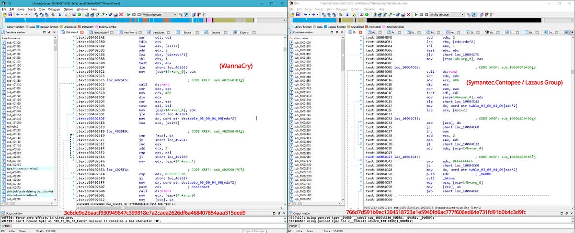
Task: Select nullsub_2 in left Functions window
Action: point(12,127)
